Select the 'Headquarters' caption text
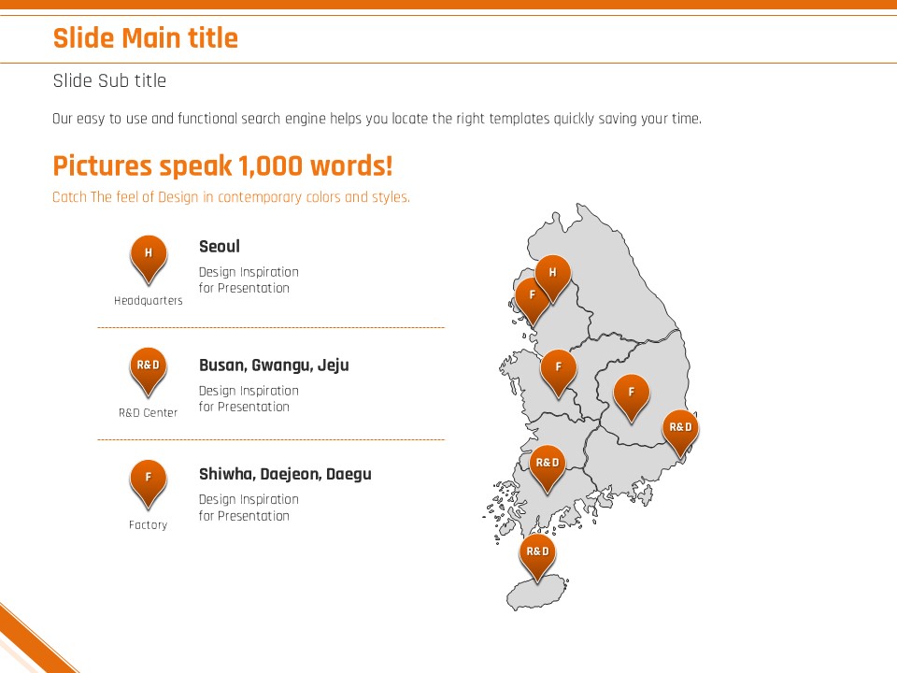The width and height of the screenshot is (897, 673). tap(149, 301)
